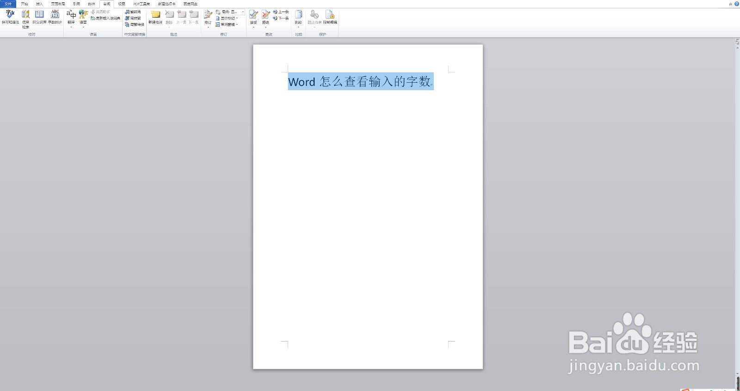The image size is (740, 391).
Task: Expand the 显示标记 show markup menu
Action: click(x=227, y=18)
